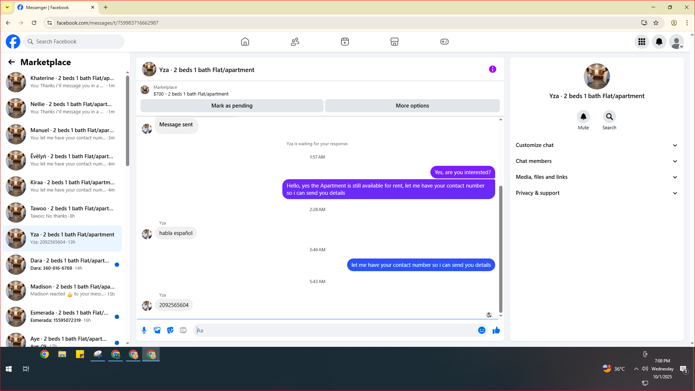This screenshot has height=391, width=695.
Task: Open Manuel conversation
Action: click(x=62, y=134)
